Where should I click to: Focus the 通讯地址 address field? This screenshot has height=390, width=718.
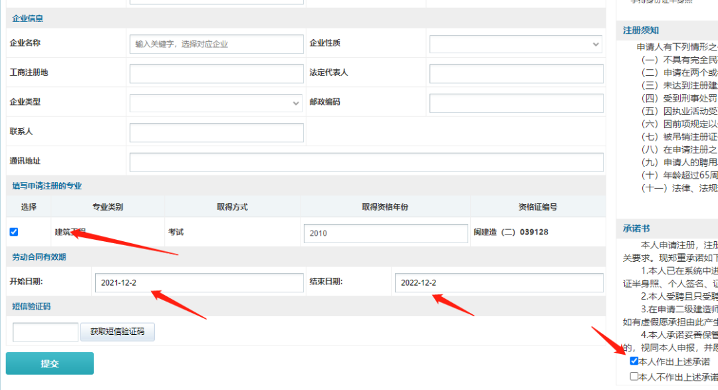pyautogui.click(x=366, y=162)
